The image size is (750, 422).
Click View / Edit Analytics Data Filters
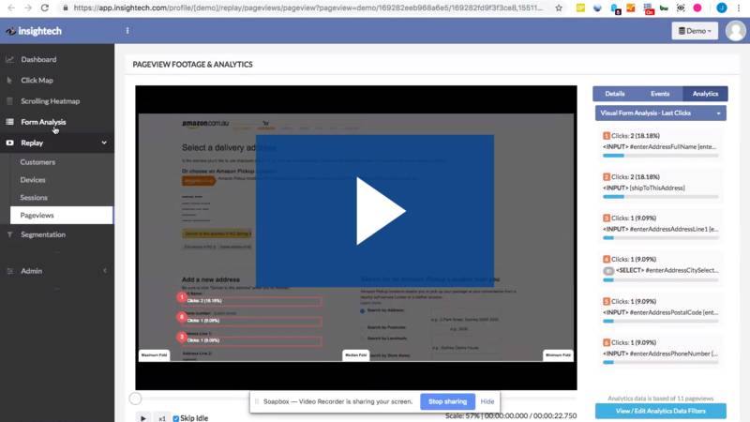pos(661,411)
